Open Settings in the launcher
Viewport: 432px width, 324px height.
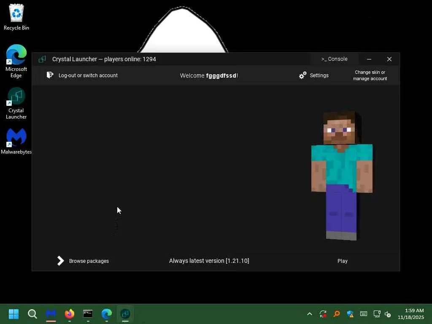pyautogui.click(x=319, y=75)
